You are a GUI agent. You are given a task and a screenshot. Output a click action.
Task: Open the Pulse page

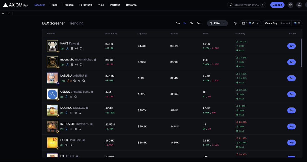pos(54,5)
